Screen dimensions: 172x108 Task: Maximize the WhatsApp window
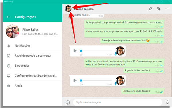point(161,1)
